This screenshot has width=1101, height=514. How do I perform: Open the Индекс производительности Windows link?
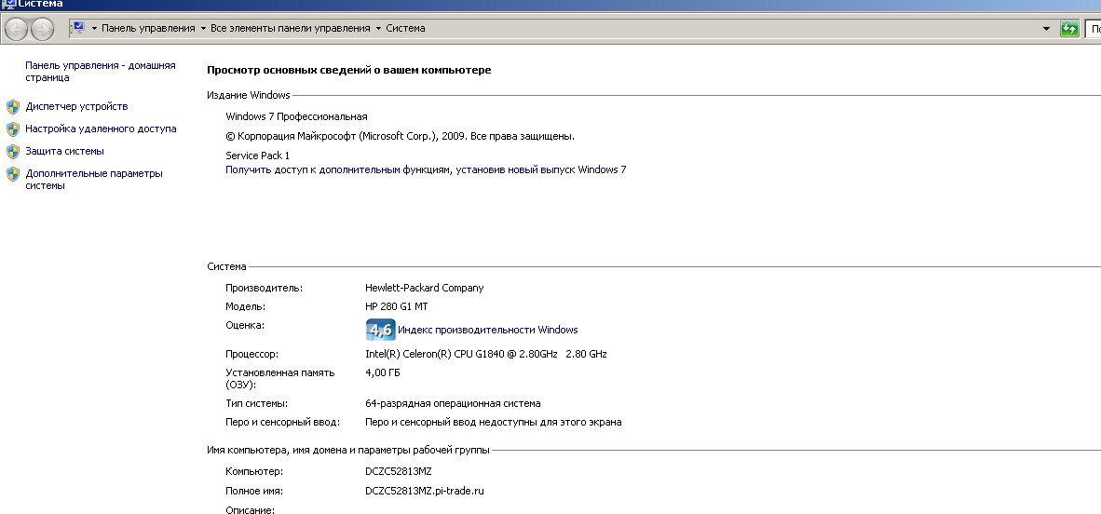pyautogui.click(x=487, y=330)
